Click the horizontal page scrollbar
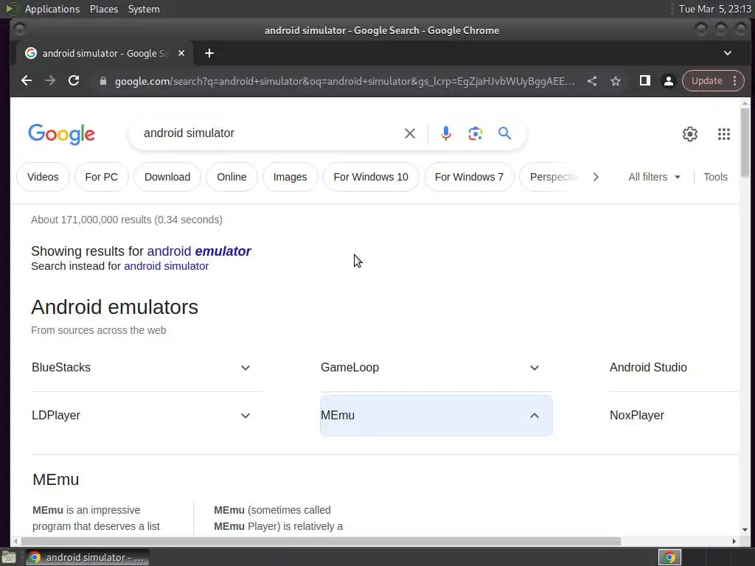 click(x=320, y=541)
